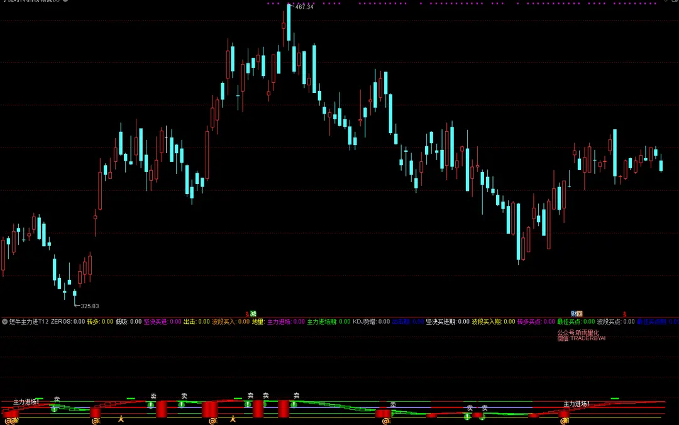The width and height of the screenshot is (679, 425).
Task: Select the 低吸: 0.00 label
Action: pyautogui.click(x=129, y=321)
